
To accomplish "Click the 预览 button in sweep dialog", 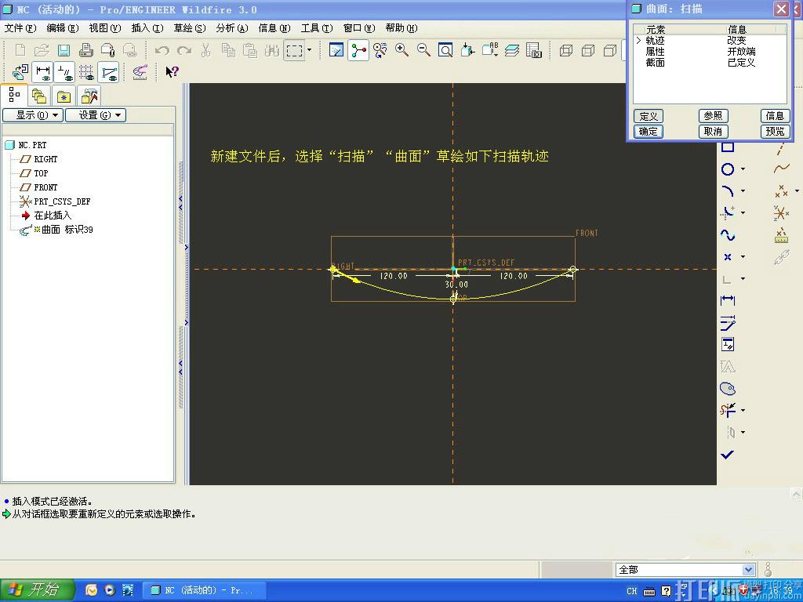I will tap(775, 132).
